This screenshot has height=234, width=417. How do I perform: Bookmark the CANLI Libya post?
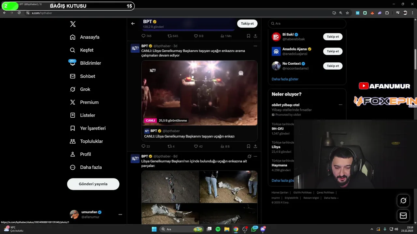click(x=248, y=146)
